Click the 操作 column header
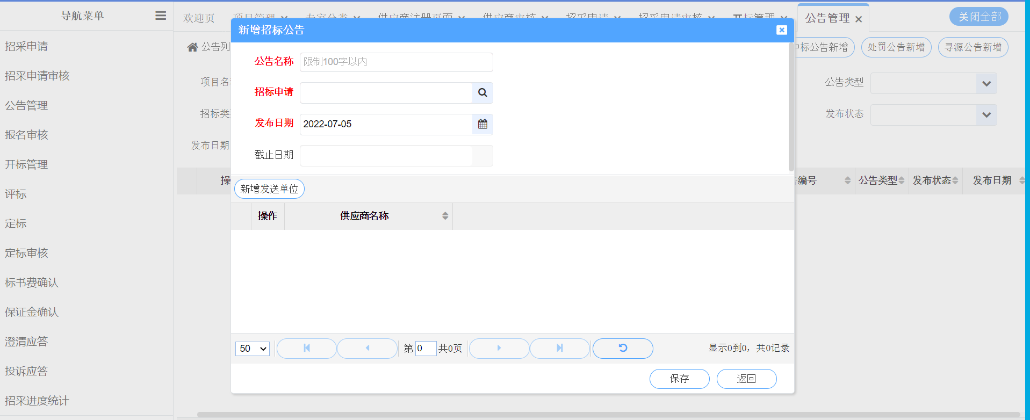This screenshot has height=420, width=1030. coord(268,216)
